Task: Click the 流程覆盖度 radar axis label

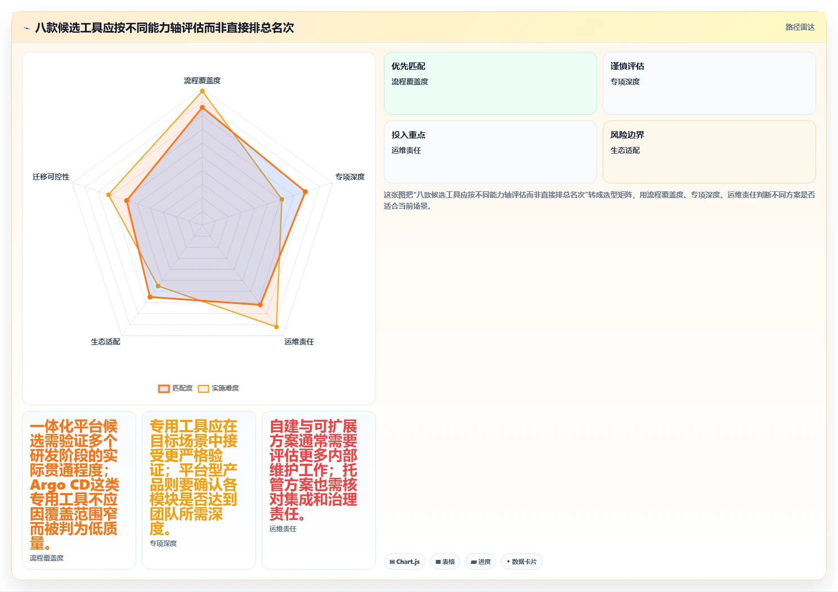Action: click(x=202, y=80)
